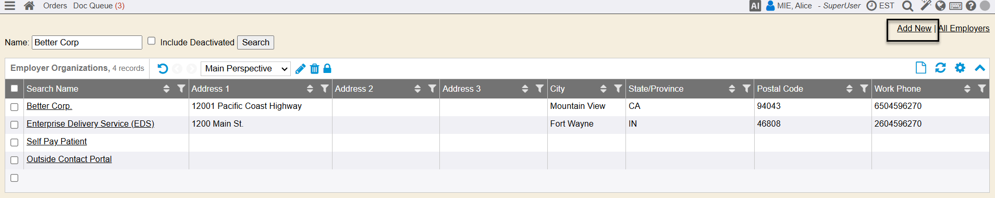The width and height of the screenshot is (995, 198).
Task: Open the City column filter
Action: 618,89
